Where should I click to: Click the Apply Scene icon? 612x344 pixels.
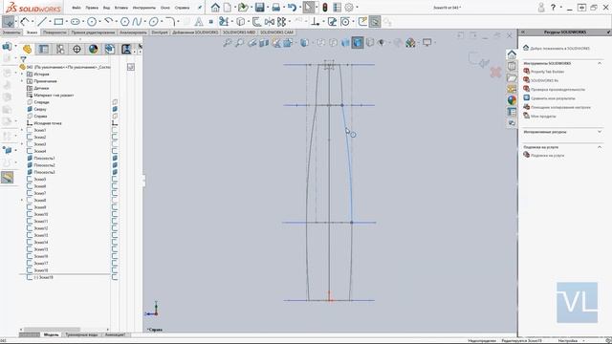(410, 42)
